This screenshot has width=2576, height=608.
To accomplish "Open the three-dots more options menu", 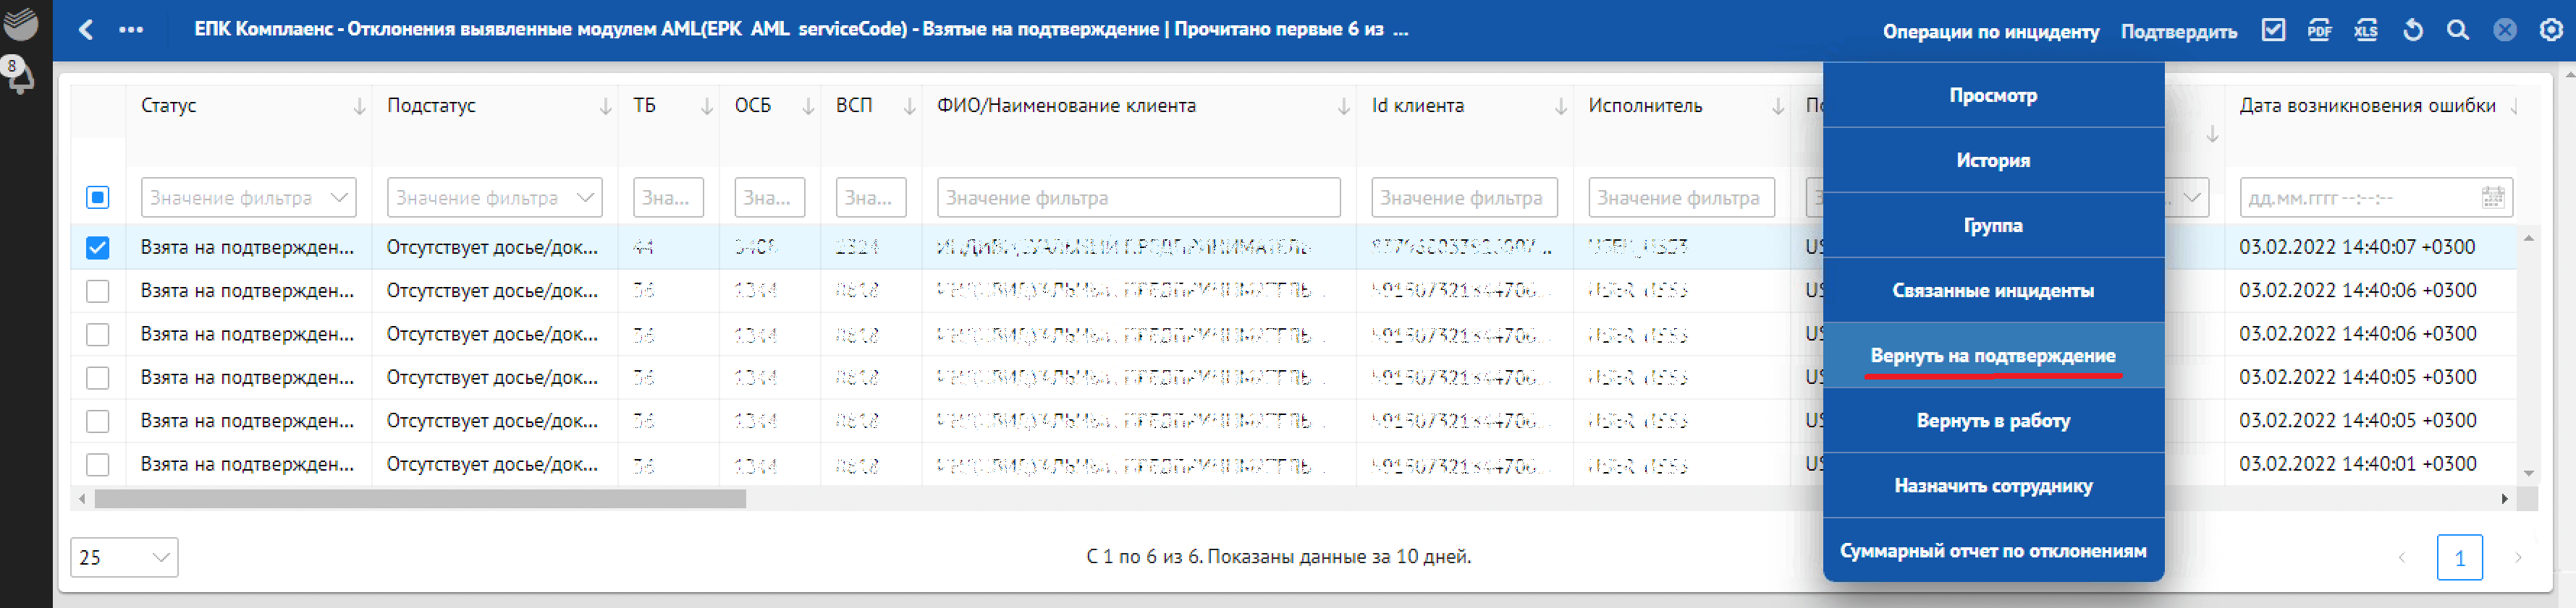I will (131, 30).
